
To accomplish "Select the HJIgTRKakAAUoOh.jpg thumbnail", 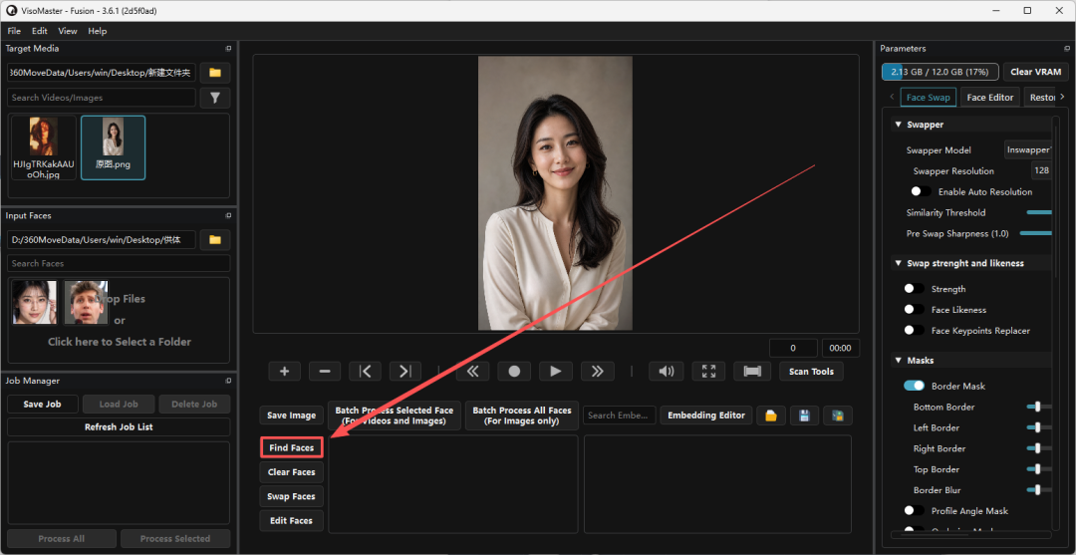I will [x=44, y=147].
